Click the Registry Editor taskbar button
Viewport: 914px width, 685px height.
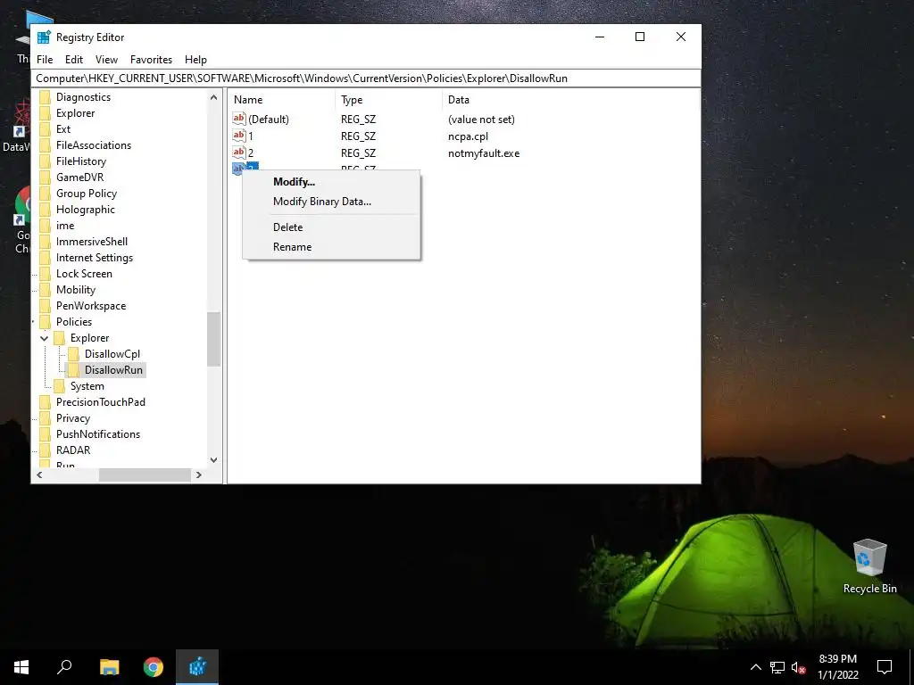[x=197, y=667]
